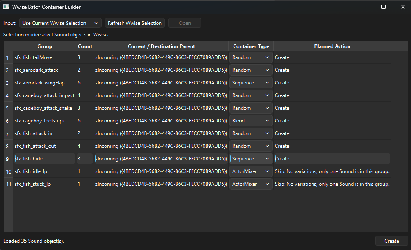This screenshot has height=250, width=411.
Task: Select the sfx_cageboy_attack_impact group cell
Action: [45, 95]
